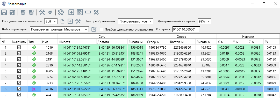Click hammer and wrench tools icon in top toolbar

pyautogui.click(x=42, y=12)
